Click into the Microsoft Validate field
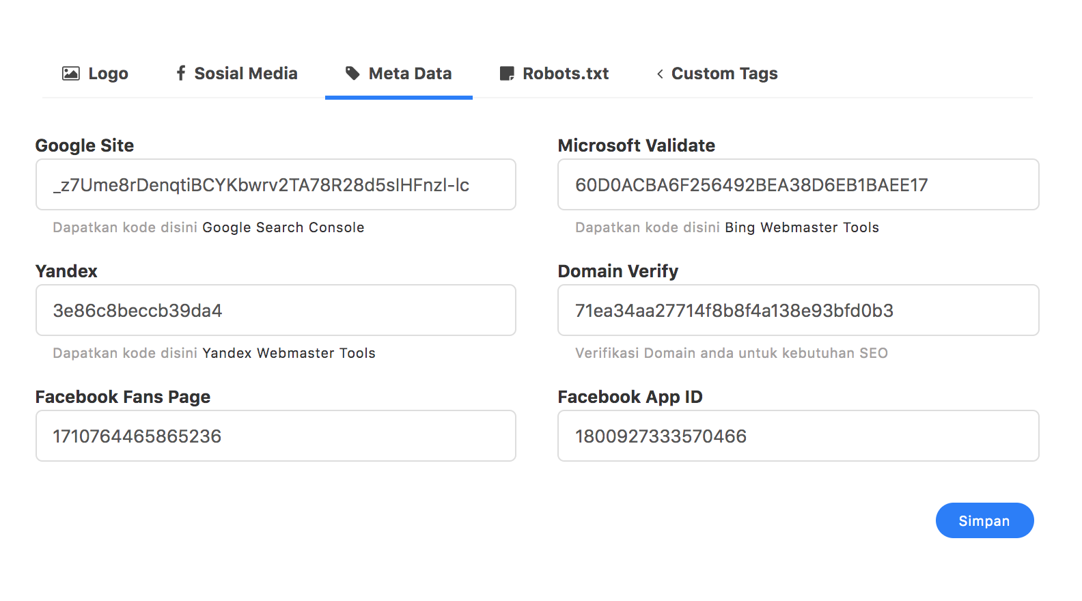This screenshot has width=1082, height=601. click(x=798, y=185)
